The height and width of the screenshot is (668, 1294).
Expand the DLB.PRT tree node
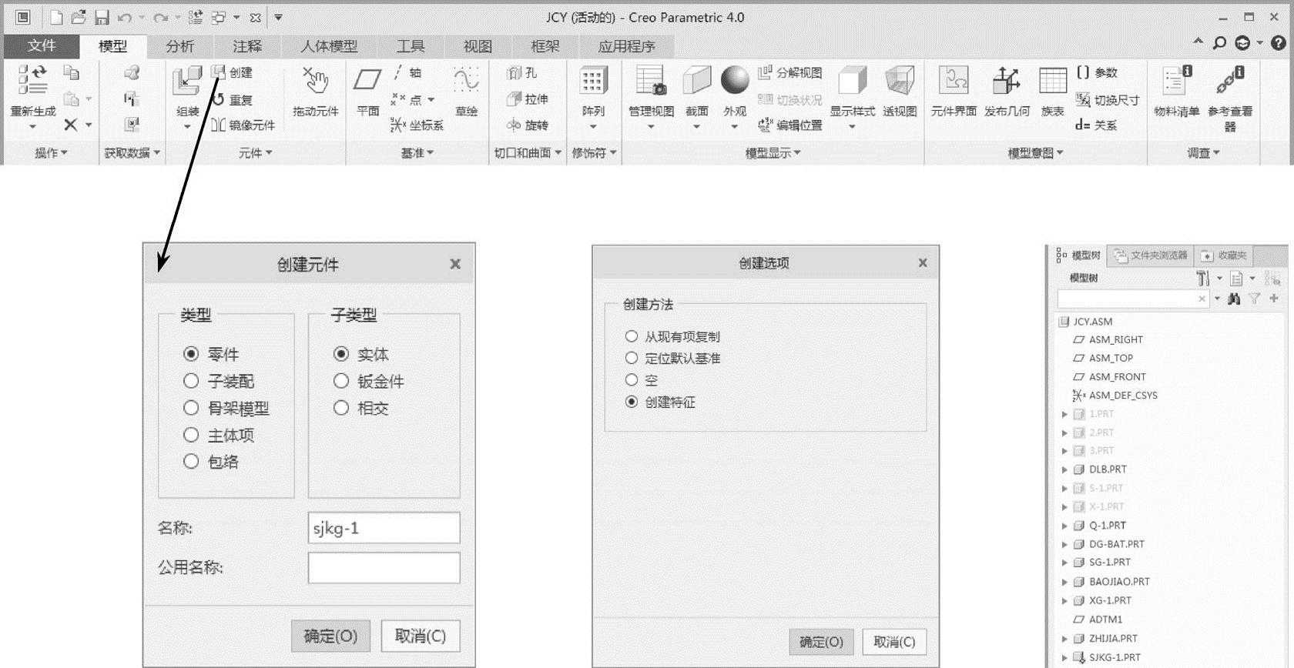pyautogui.click(x=1064, y=469)
